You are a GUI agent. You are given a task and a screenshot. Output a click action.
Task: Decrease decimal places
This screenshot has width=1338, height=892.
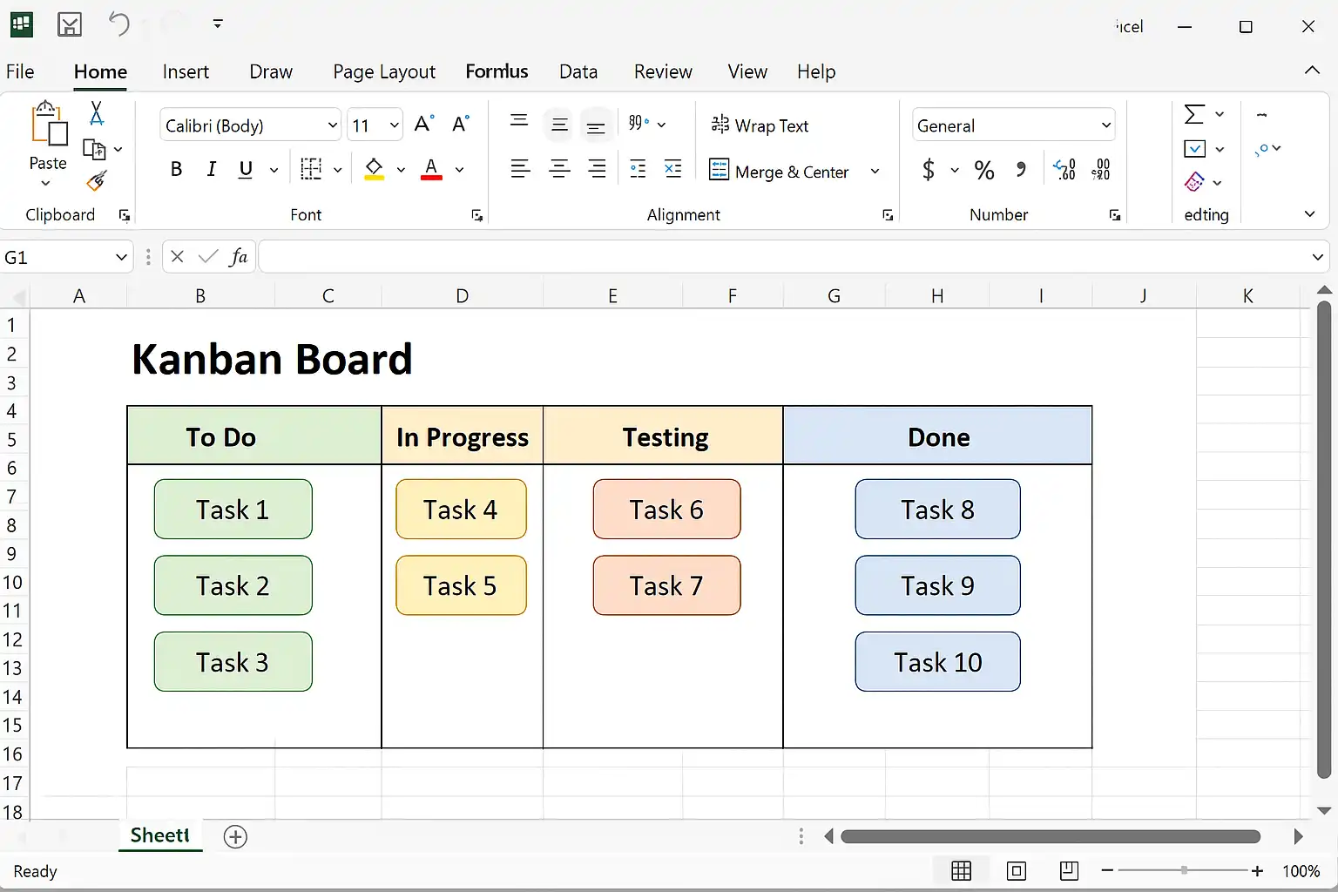click(x=1101, y=169)
